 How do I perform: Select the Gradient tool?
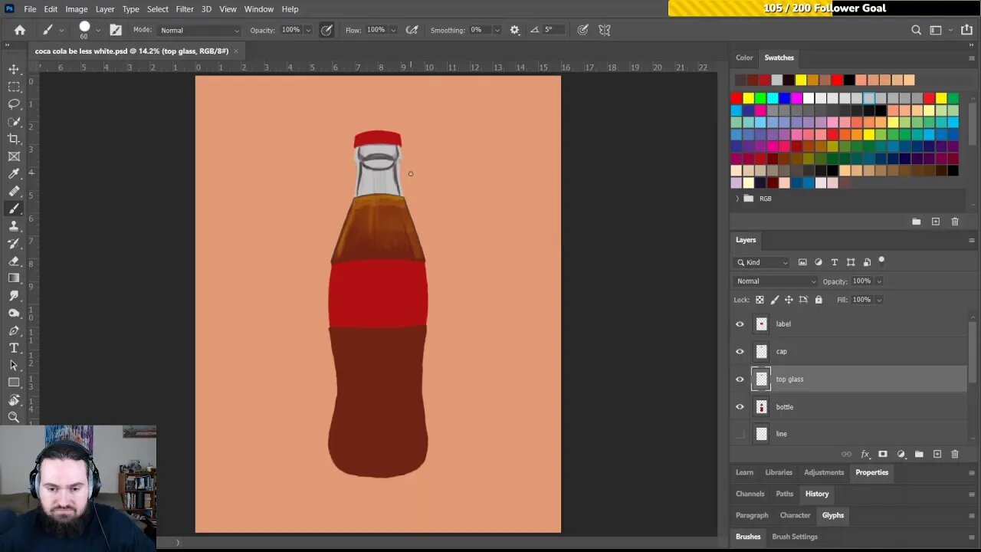[x=14, y=278]
